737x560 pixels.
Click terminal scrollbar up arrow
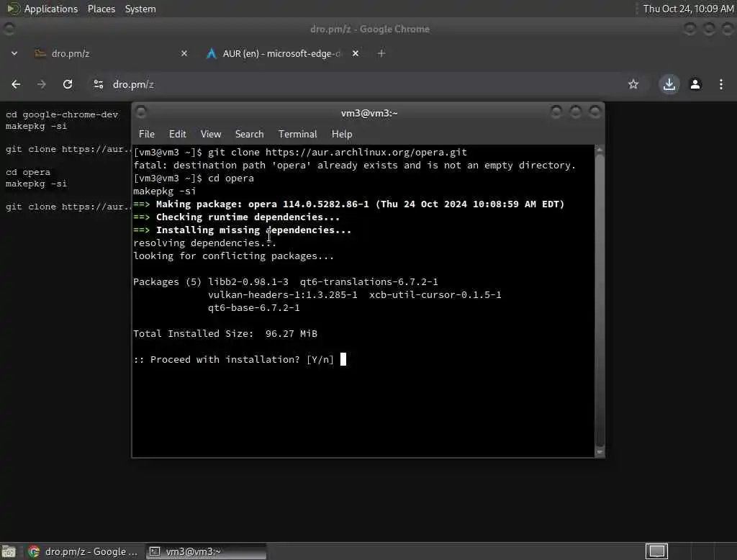click(600, 150)
